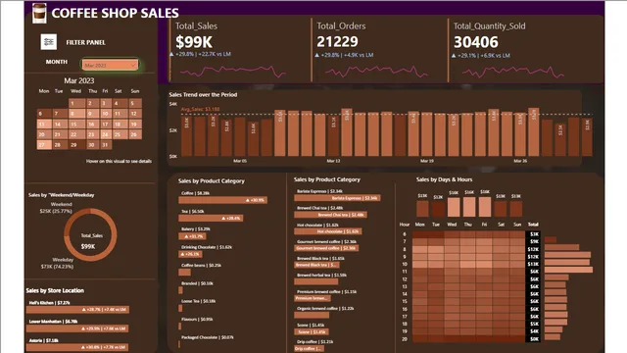Click the Branded category label
The width and height of the screenshot is (627, 353).
coord(197,283)
